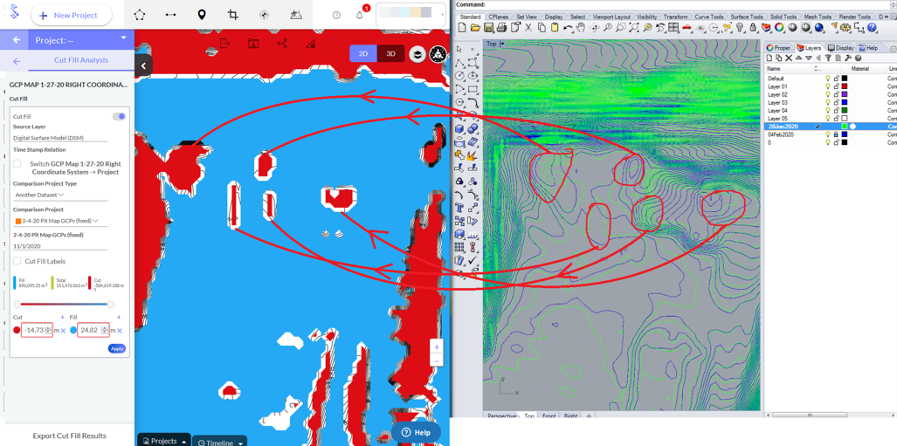Toggle lock icon of Layer 03
The height and width of the screenshot is (446, 897).
coord(836,102)
